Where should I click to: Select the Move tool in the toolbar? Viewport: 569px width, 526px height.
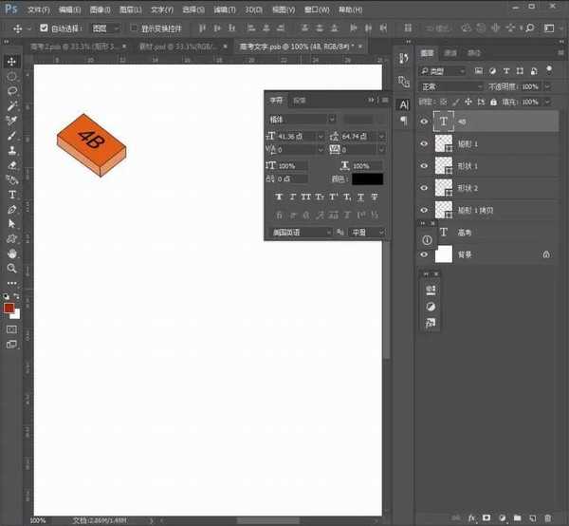tap(12, 62)
